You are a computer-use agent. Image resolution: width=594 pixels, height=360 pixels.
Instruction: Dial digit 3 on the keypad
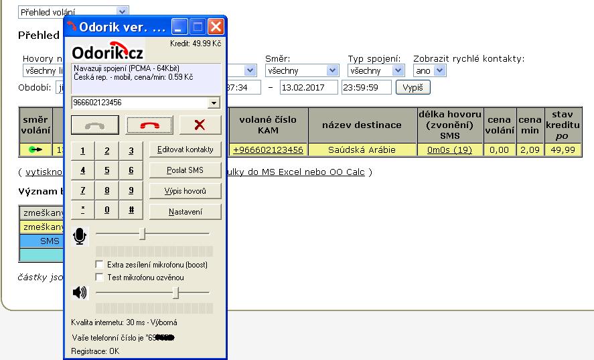click(131, 151)
